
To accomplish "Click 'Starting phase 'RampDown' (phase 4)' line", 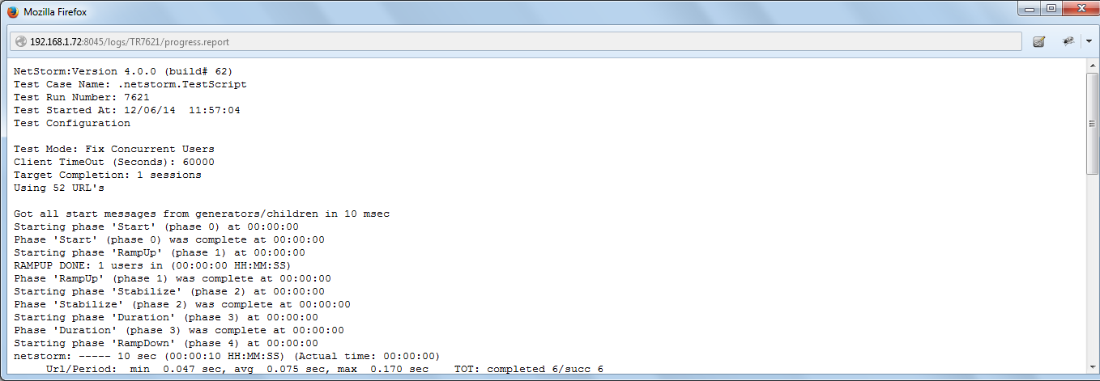I will tap(166, 343).
